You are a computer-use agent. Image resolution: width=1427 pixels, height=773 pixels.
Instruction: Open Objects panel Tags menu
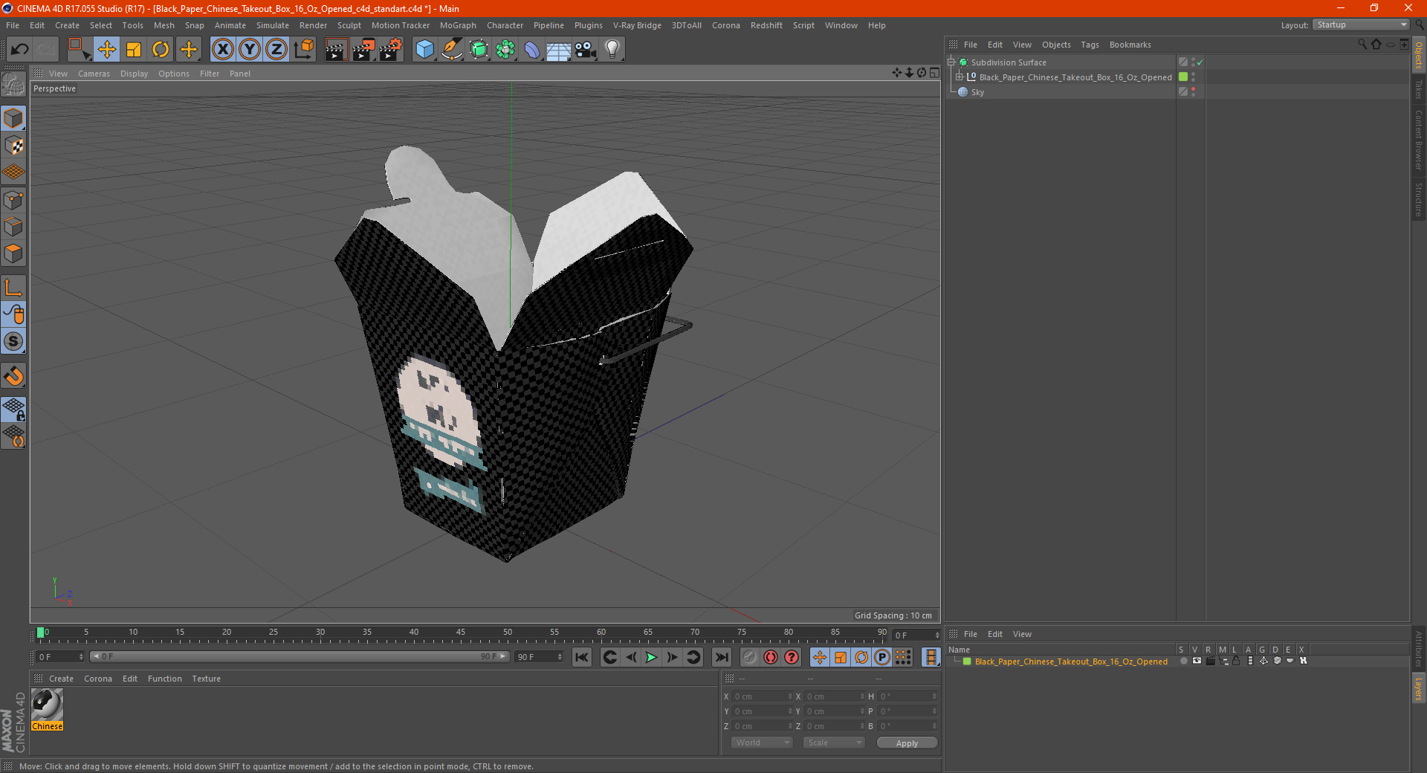pyautogui.click(x=1090, y=45)
